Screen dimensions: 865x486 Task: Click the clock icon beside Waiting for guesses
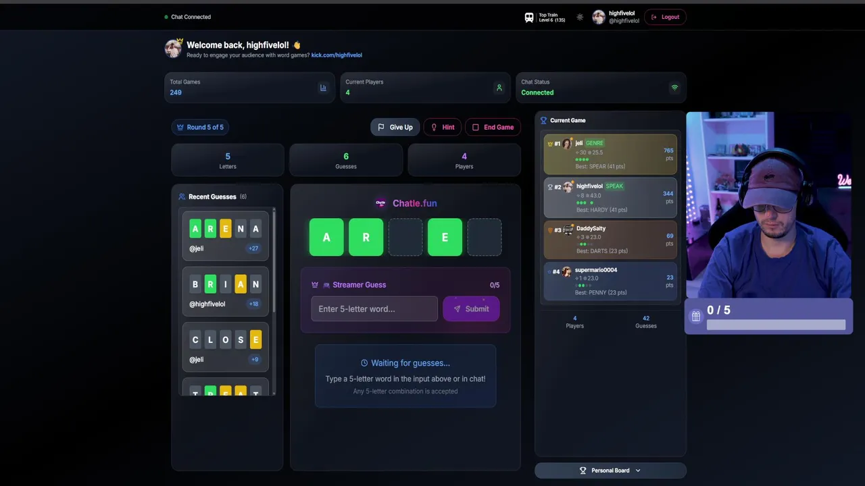click(365, 363)
